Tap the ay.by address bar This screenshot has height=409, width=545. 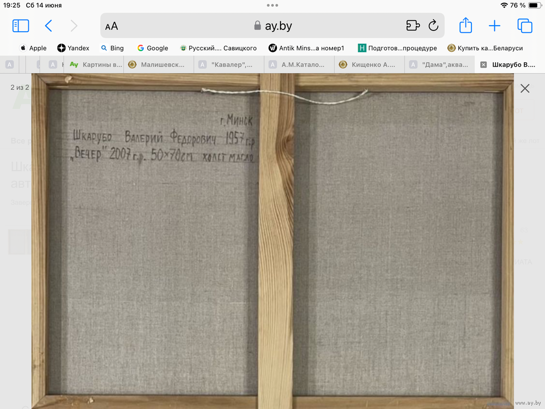pyautogui.click(x=272, y=26)
